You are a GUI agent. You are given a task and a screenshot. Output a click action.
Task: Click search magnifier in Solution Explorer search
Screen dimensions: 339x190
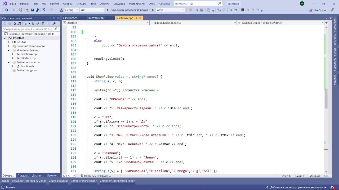[55, 29]
